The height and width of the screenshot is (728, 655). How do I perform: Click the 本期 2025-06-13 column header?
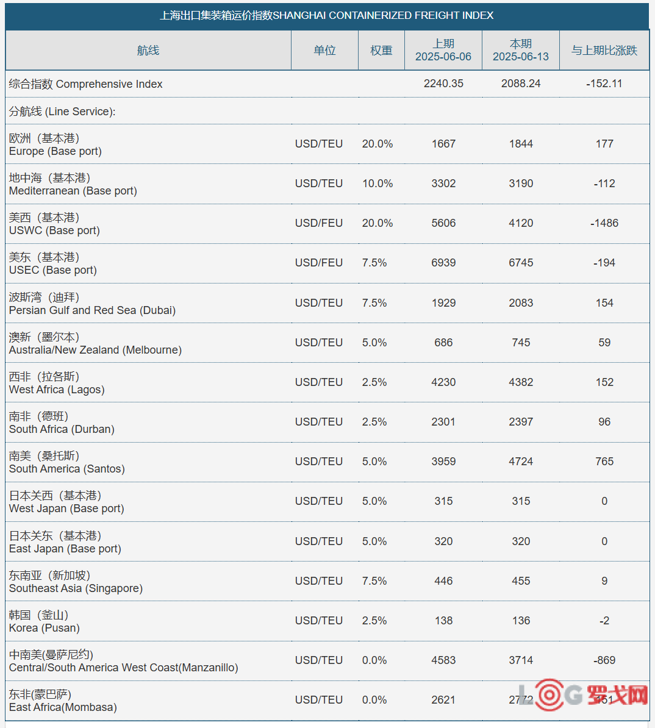tap(521, 50)
